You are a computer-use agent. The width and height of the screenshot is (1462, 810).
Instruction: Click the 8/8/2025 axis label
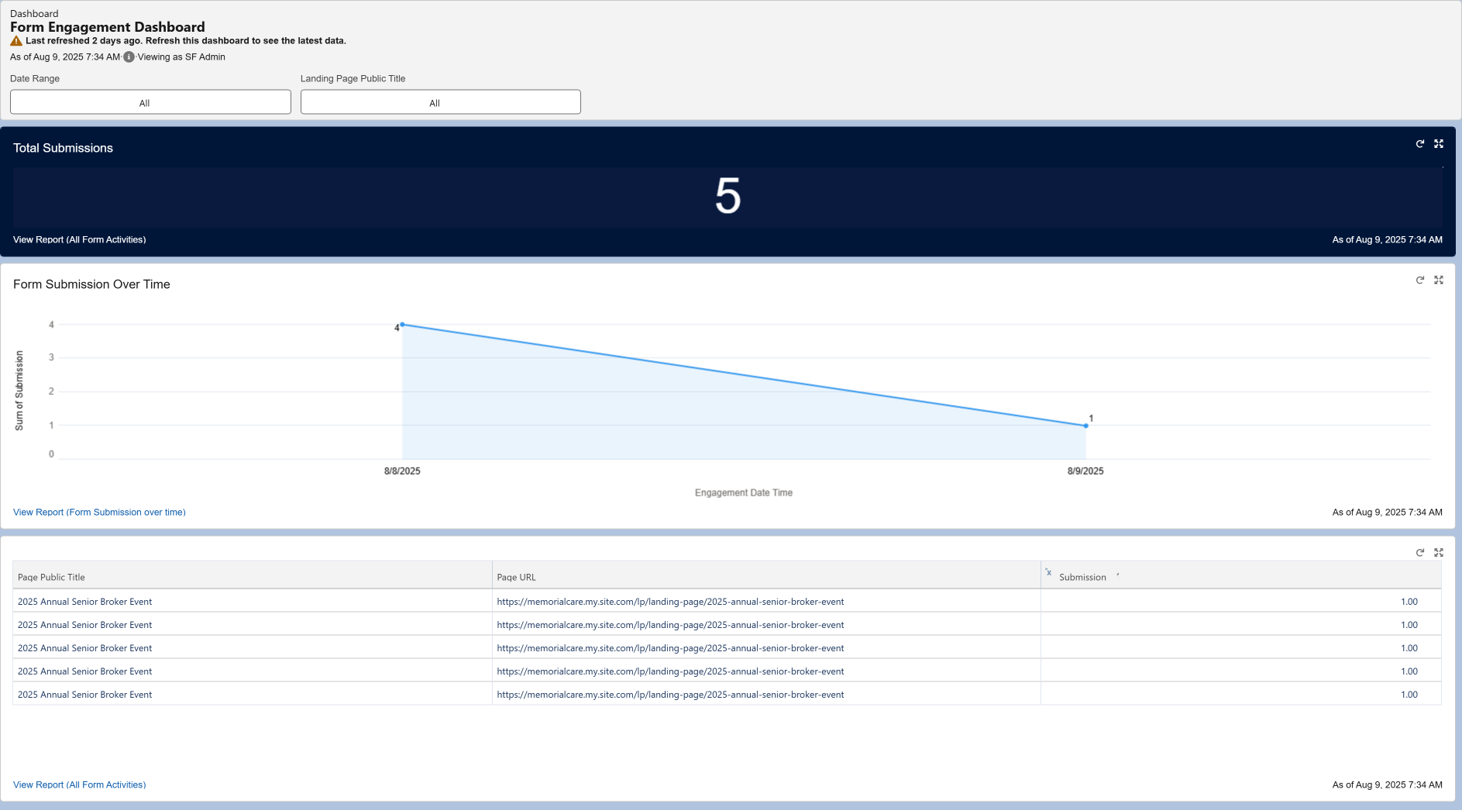click(402, 471)
